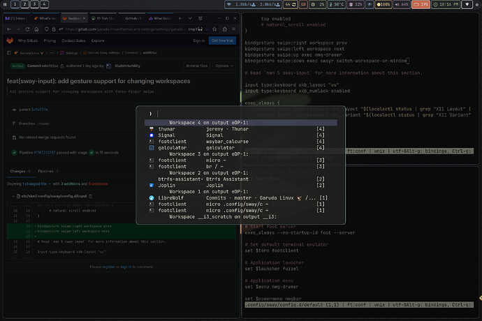Click the pause-like icon left of workspace 1
The image size is (482, 321).
pos(5,4)
